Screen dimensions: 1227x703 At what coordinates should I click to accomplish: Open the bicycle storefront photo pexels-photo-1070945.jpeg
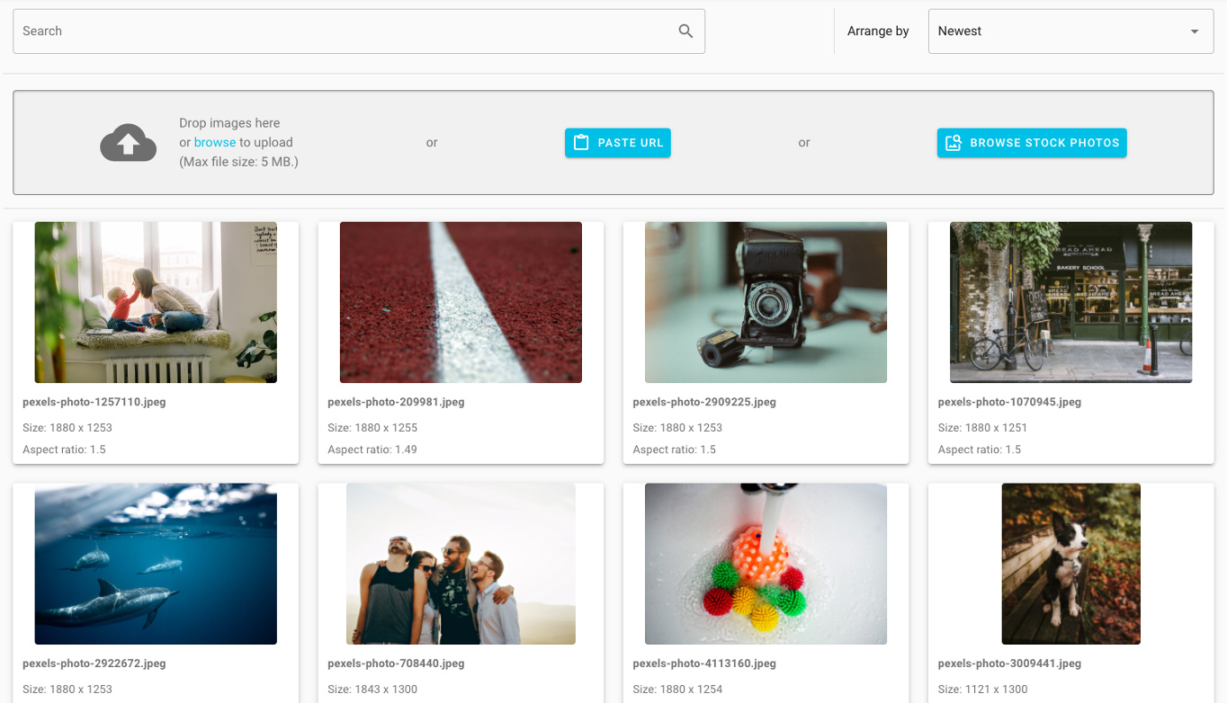tap(1070, 302)
